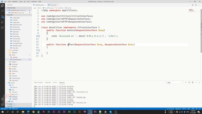Open Microsoft Edge from taskbar
202x114 pixels.
[x=28, y=112]
